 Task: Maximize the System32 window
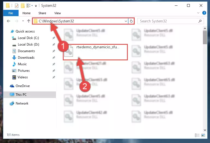click(188, 5)
